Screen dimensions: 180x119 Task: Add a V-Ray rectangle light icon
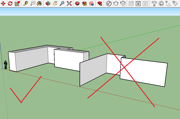[x=154, y=4]
